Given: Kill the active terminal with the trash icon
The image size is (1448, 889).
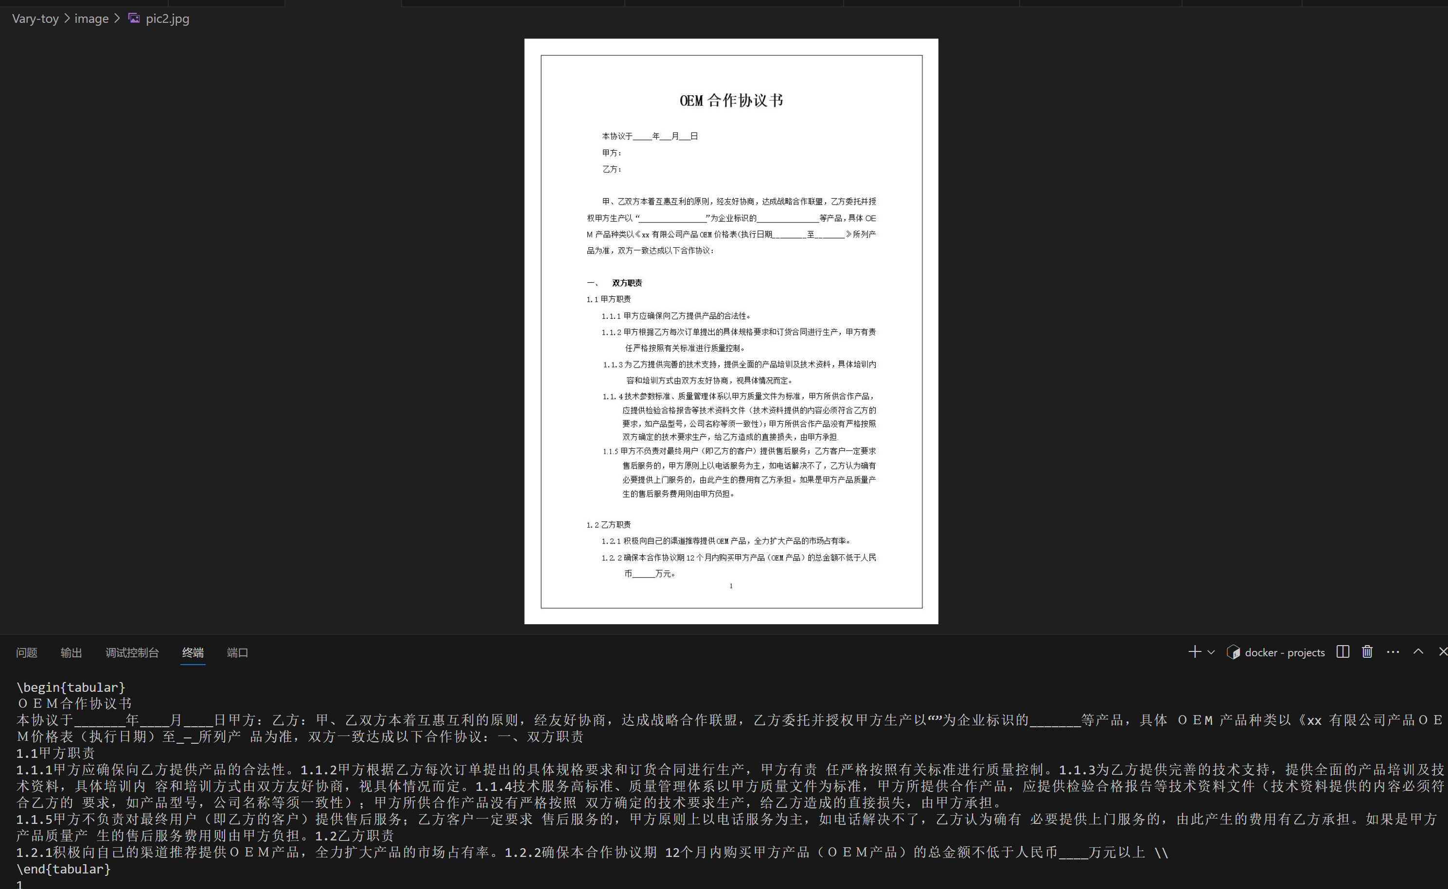Looking at the screenshot, I should pyautogui.click(x=1367, y=652).
